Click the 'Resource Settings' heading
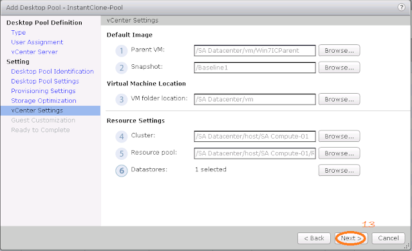Viewport: 412px width, 251px height. coord(136,121)
